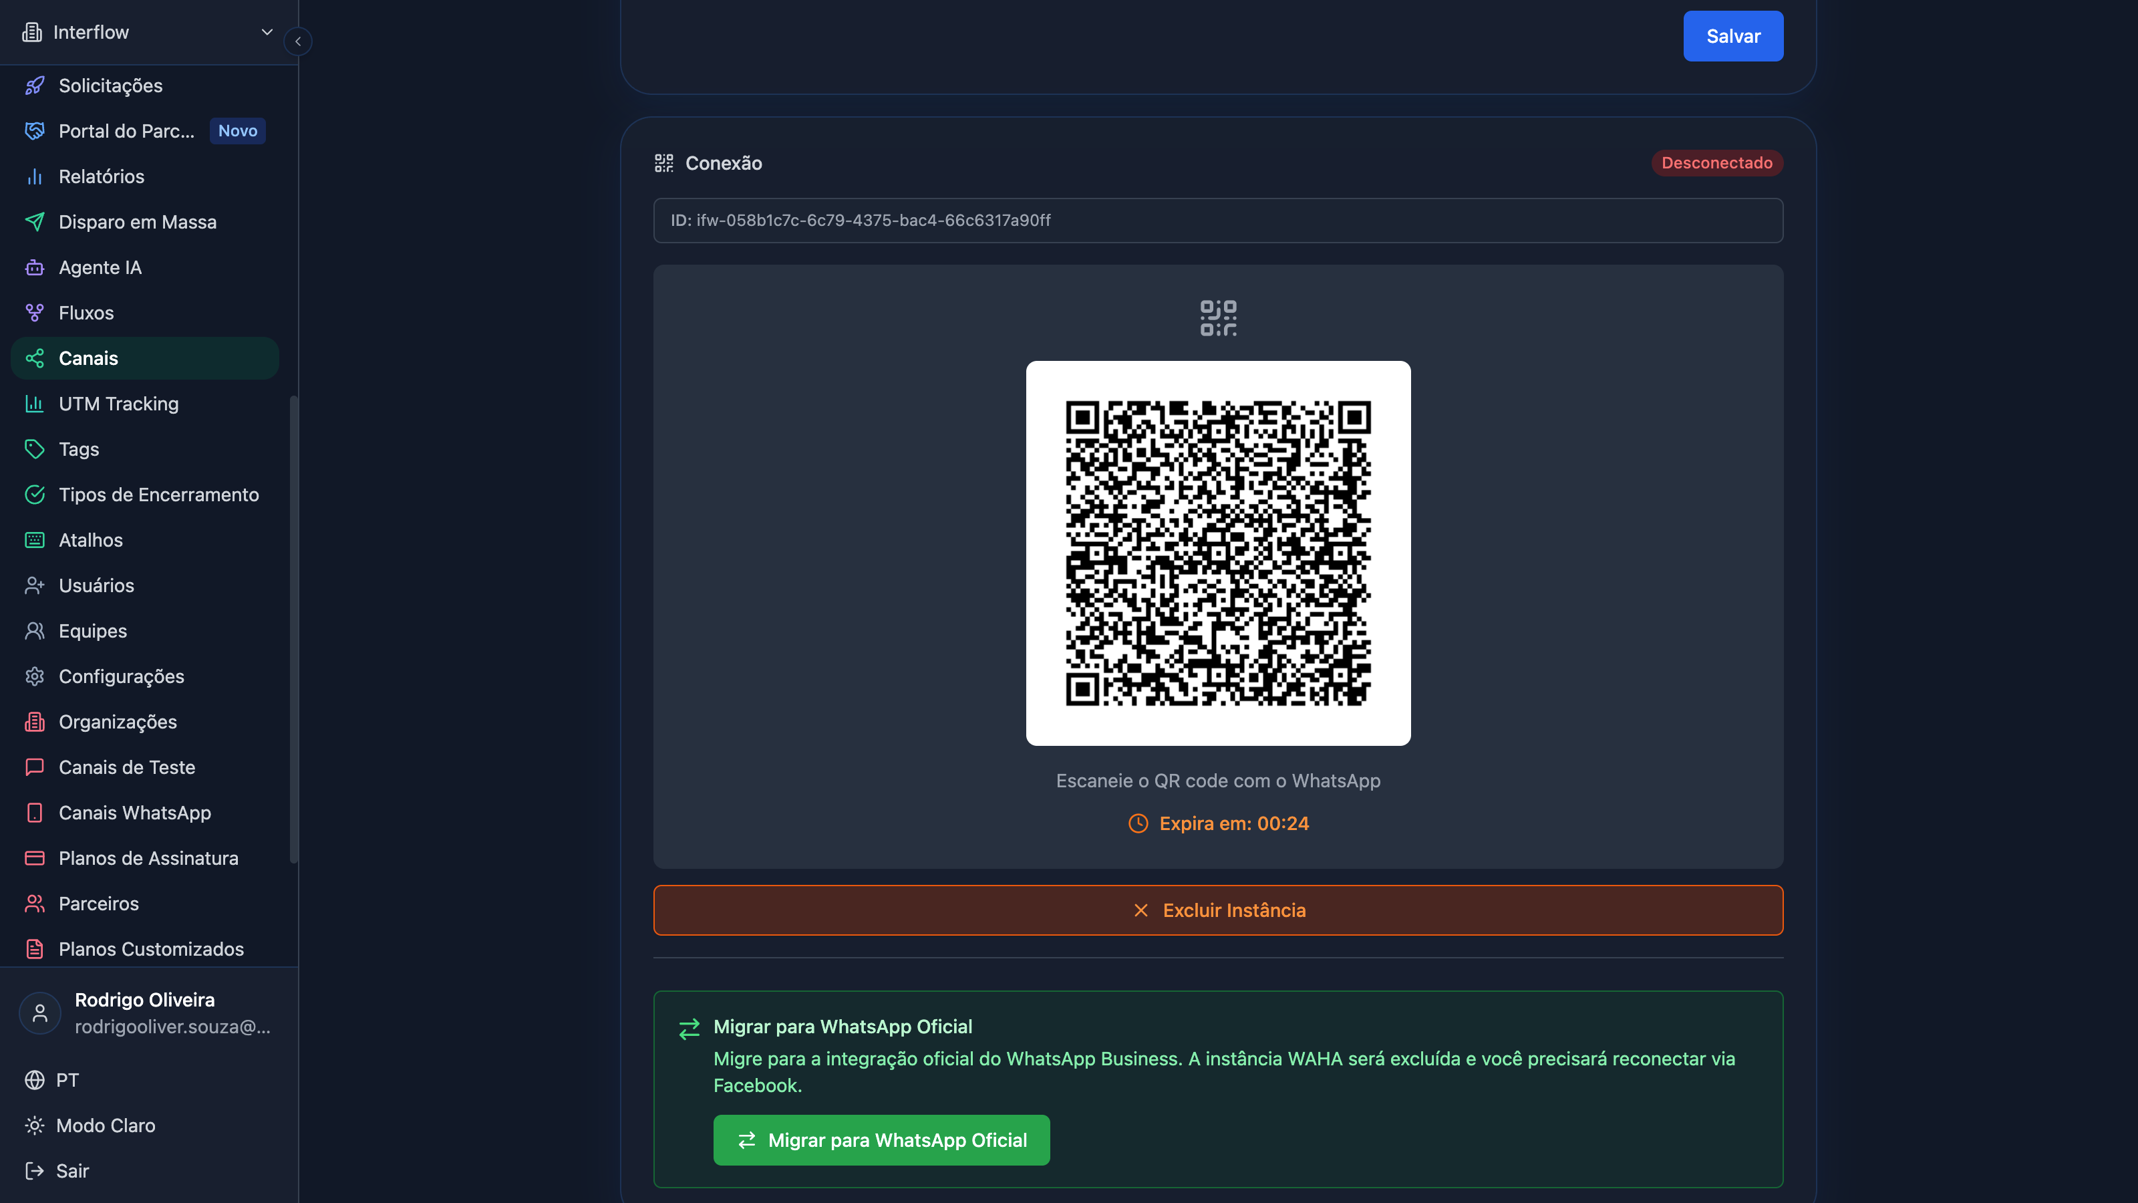Viewport: 2138px width, 1203px height.
Task: Click the Usuários add-user icon
Action: [x=34, y=585]
